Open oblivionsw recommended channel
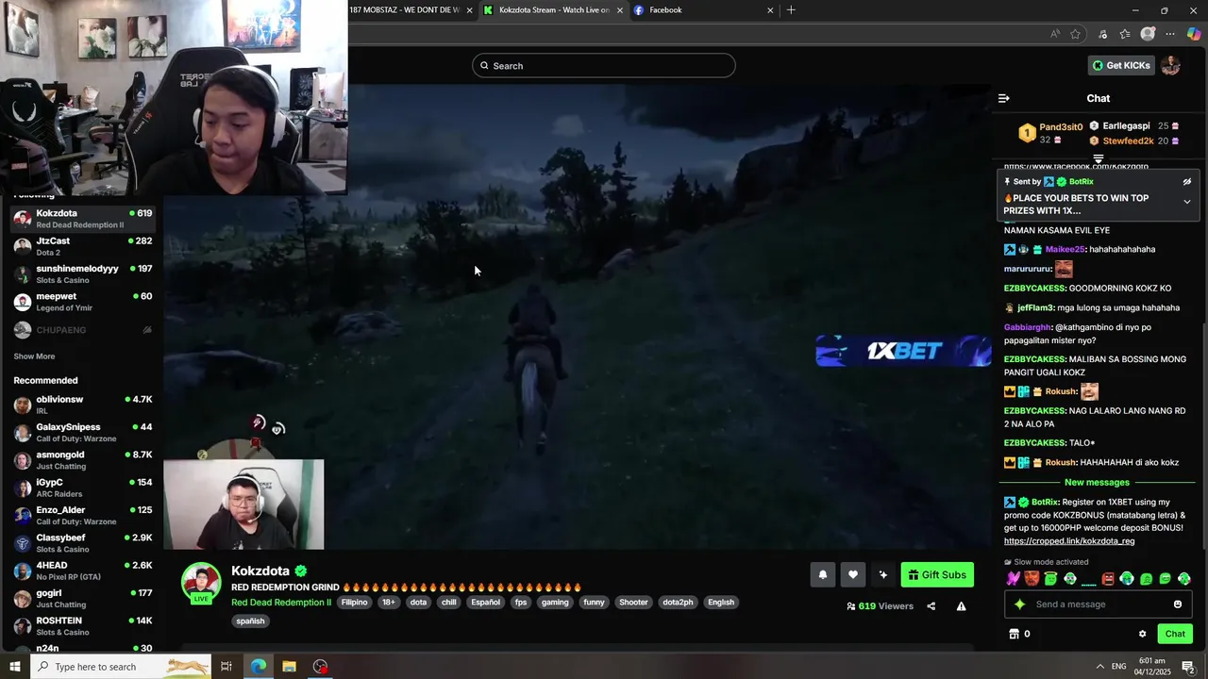 (x=82, y=405)
